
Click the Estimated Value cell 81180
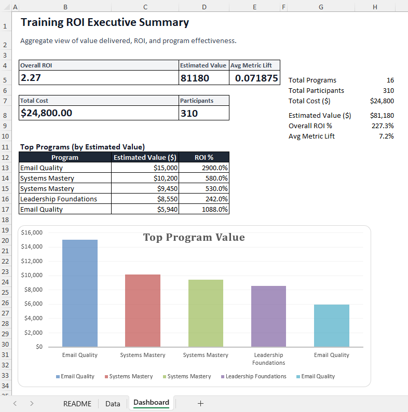(204, 77)
